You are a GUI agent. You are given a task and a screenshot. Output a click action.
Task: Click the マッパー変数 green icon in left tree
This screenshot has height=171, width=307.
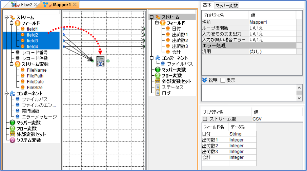pos(12,123)
